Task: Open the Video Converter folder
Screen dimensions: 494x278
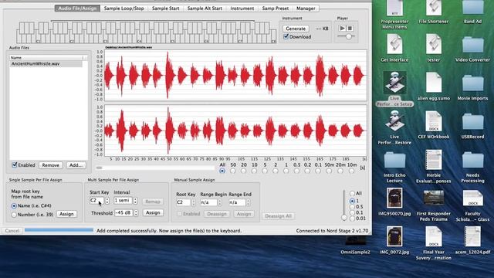Action: point(472,48)
